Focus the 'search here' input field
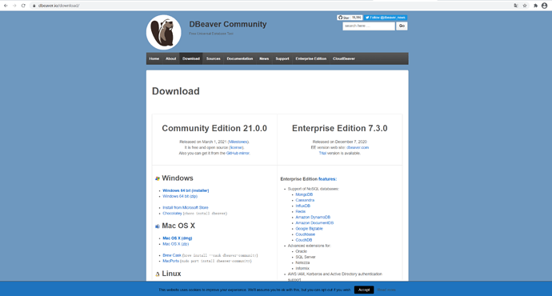 [x=369, y=26]
